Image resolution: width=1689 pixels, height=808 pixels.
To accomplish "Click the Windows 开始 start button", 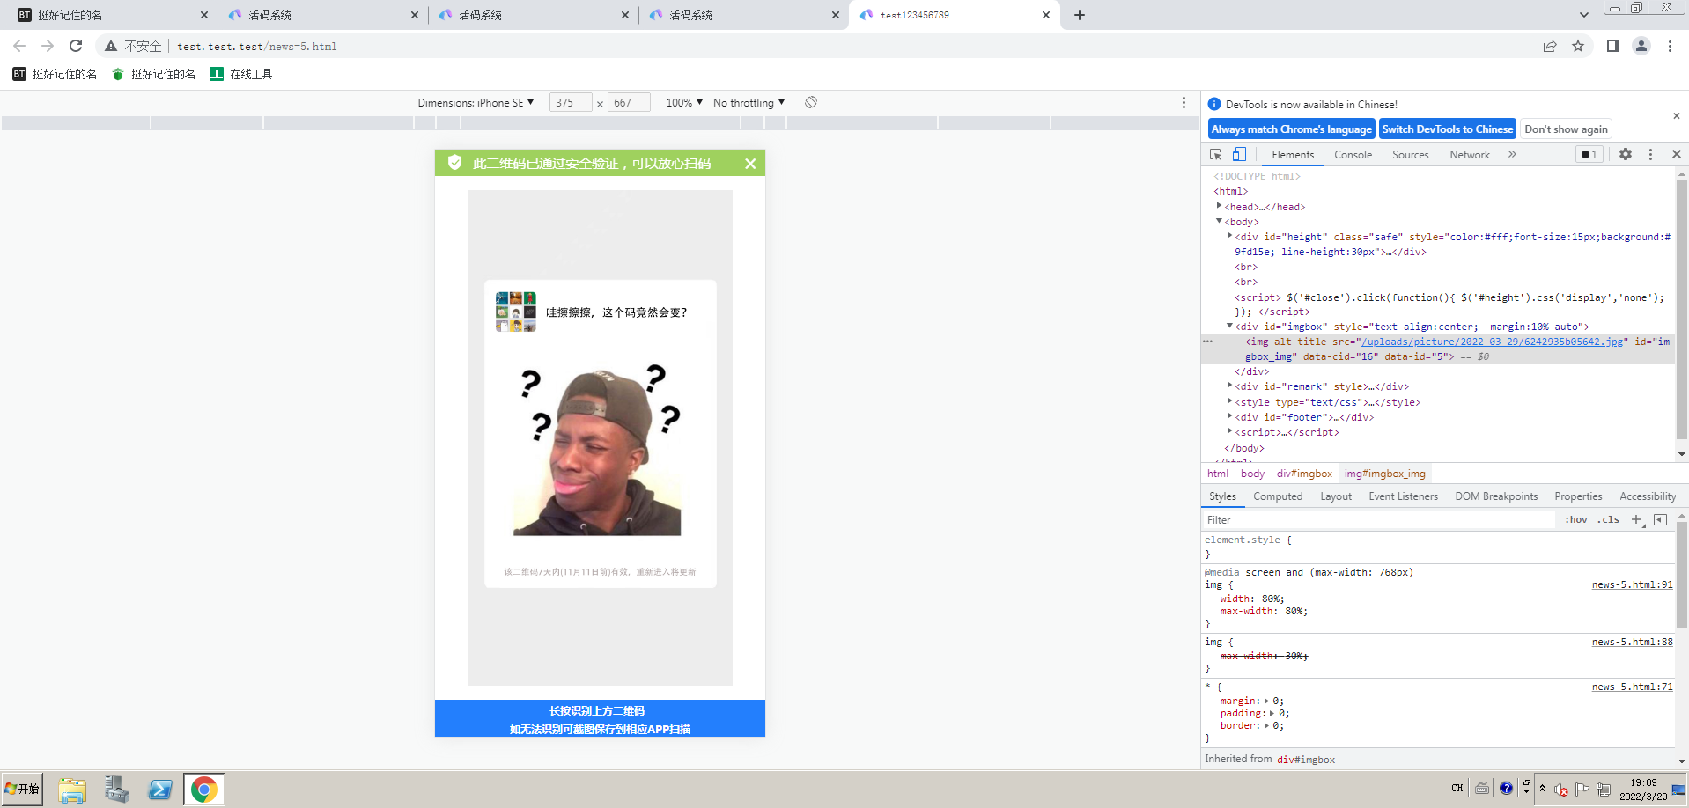I will (x=22, y=789).
